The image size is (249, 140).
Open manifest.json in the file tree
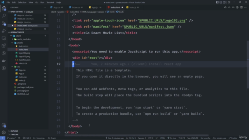pos(24,60)
